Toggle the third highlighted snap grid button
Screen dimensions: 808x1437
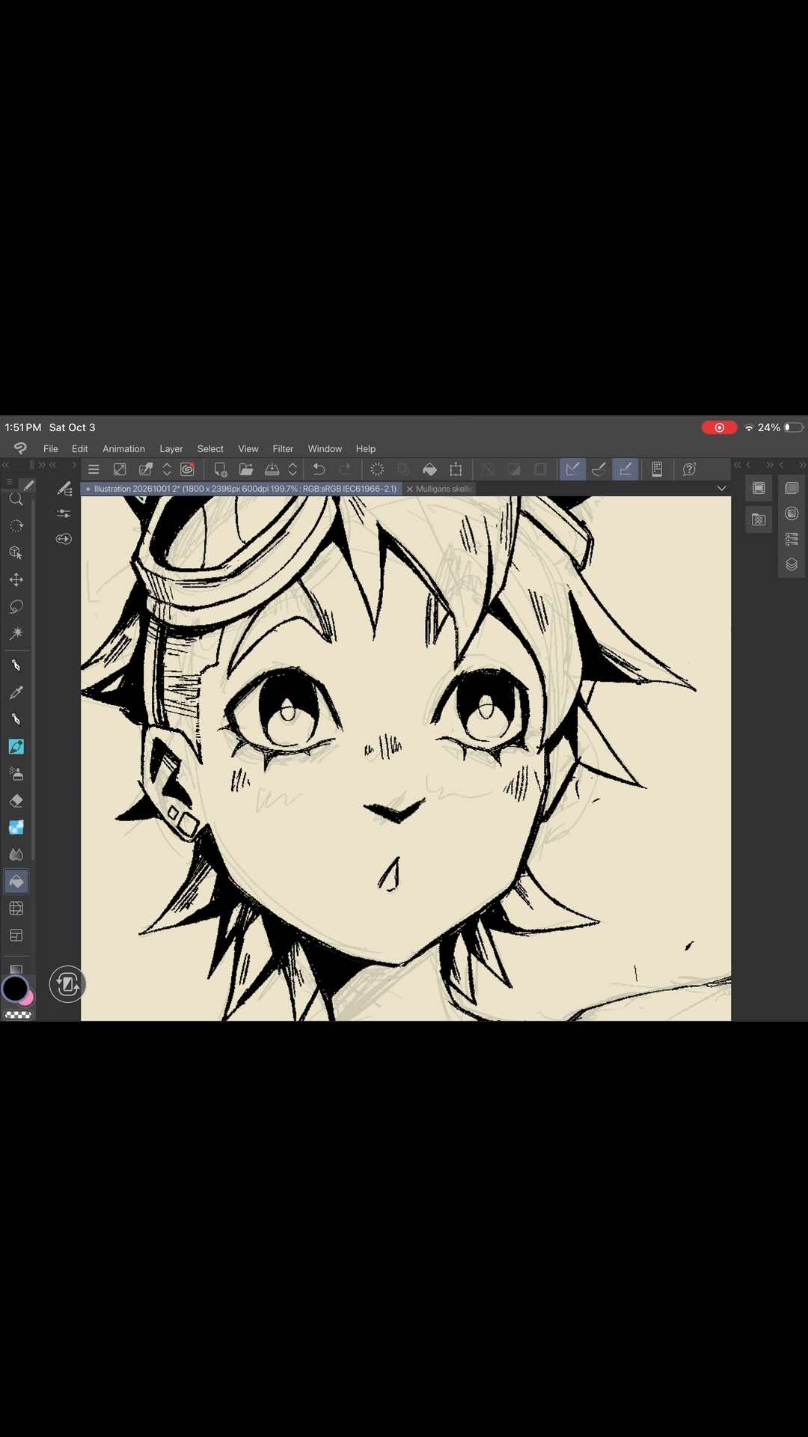click(x=625, y=469)
